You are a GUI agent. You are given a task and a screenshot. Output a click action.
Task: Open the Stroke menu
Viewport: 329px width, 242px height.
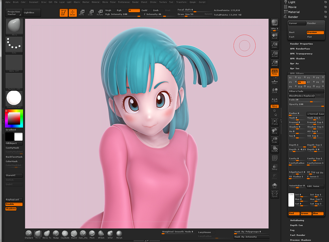point(153,2)
